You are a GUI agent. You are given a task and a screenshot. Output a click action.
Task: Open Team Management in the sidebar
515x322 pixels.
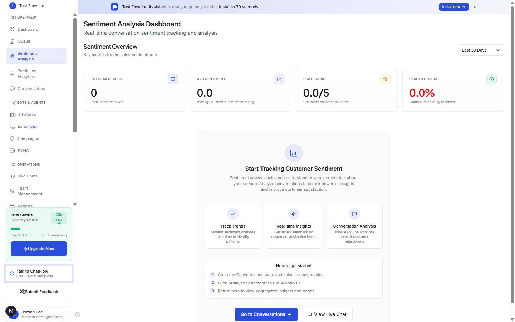pyautogui.click(x=36, y=191)
